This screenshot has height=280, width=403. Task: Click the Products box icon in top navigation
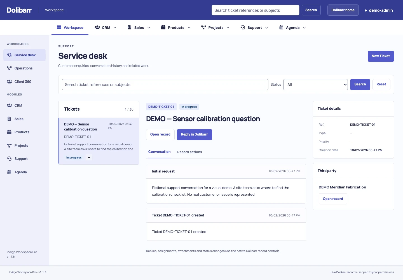(163, 27)
